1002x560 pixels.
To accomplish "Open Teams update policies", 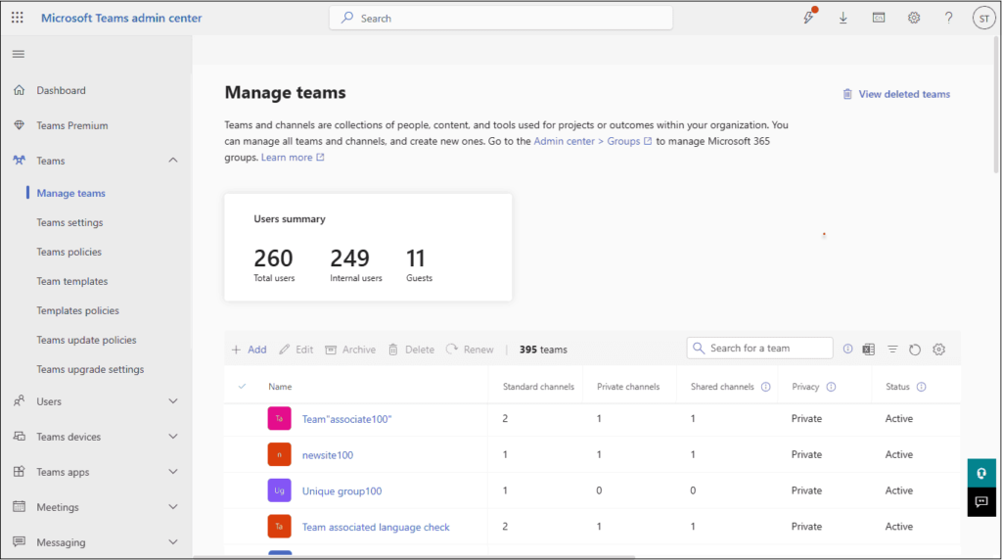I will pyautogui.click(x=86, y=340).
